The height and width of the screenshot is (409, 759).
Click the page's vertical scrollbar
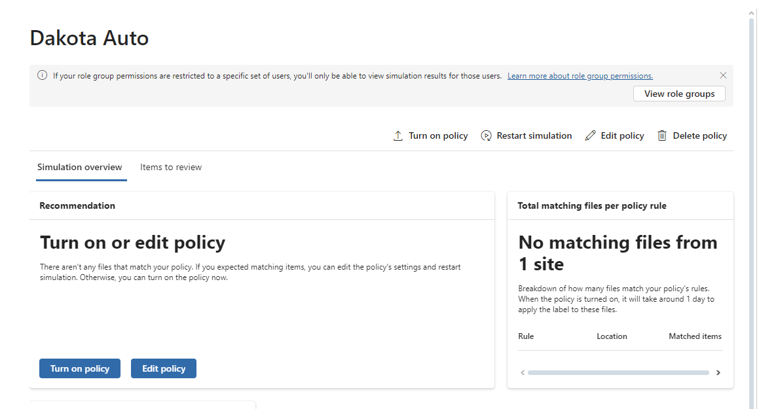tap(752, 196)
